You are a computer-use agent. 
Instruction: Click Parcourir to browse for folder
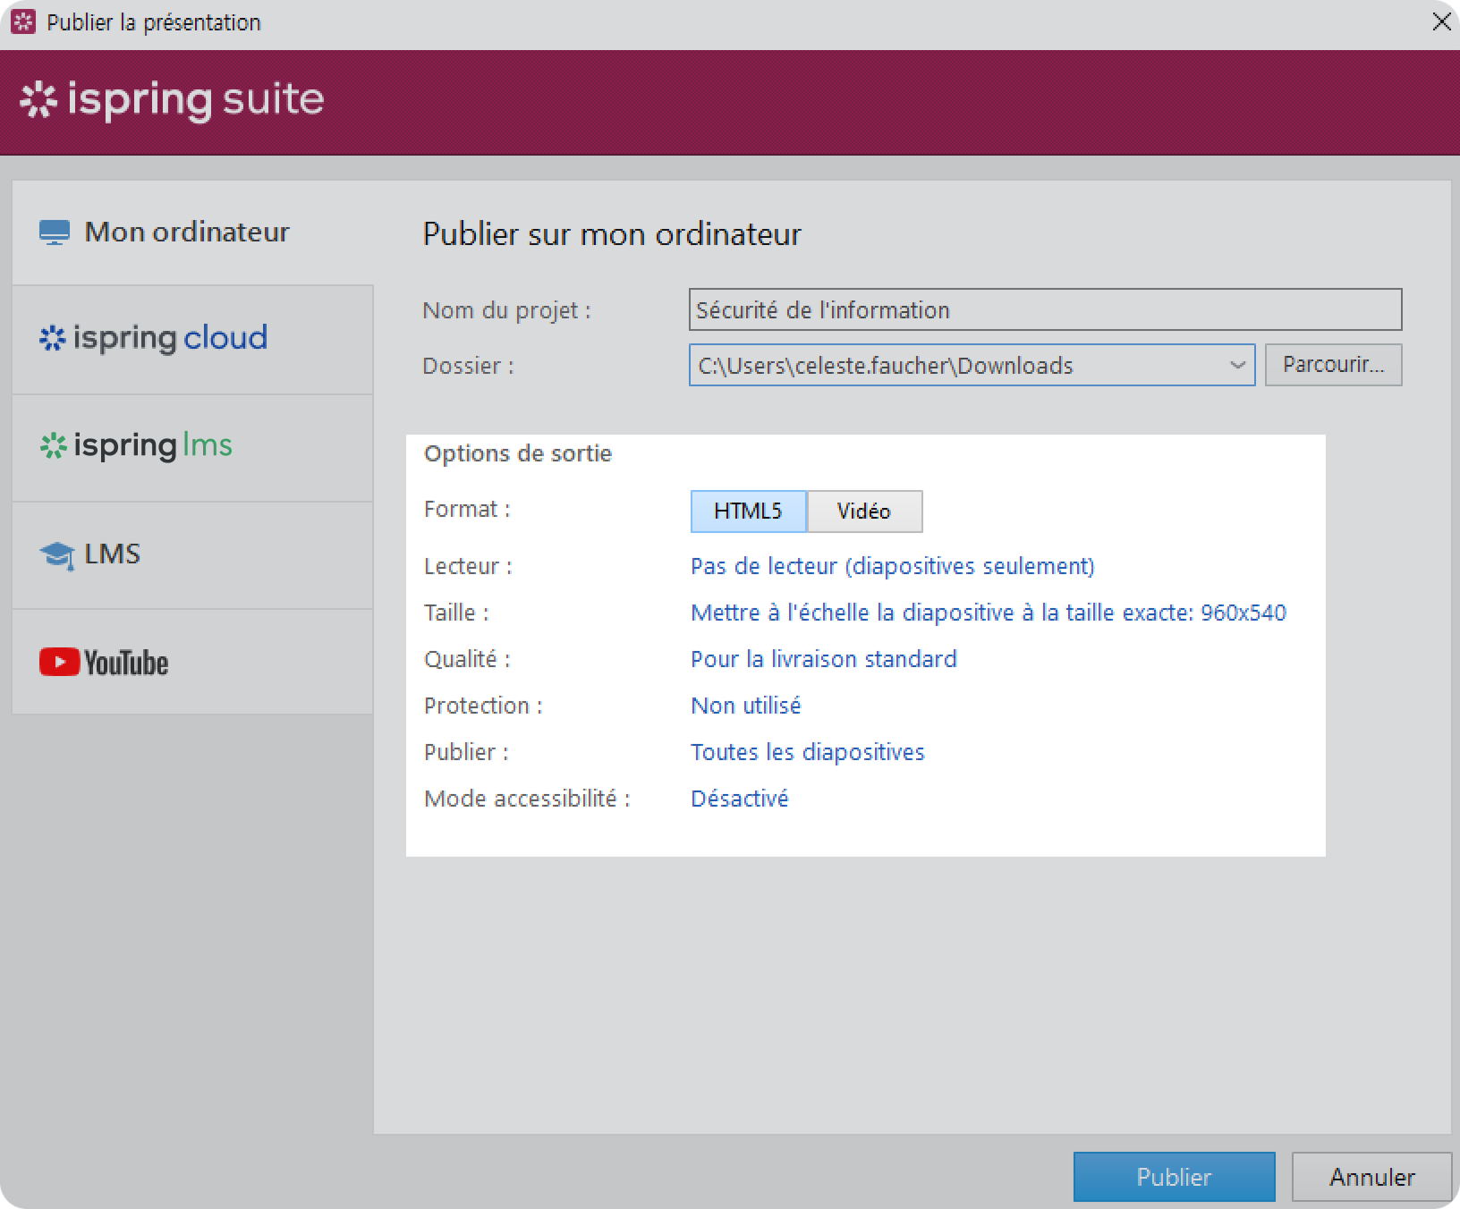coord(1333,366)
